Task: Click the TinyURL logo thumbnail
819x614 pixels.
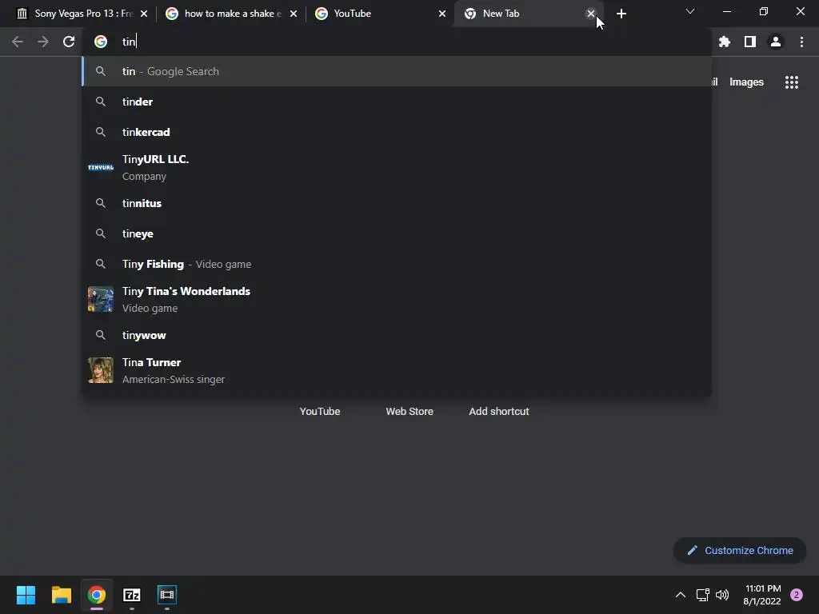Action: tap(100, 168)
